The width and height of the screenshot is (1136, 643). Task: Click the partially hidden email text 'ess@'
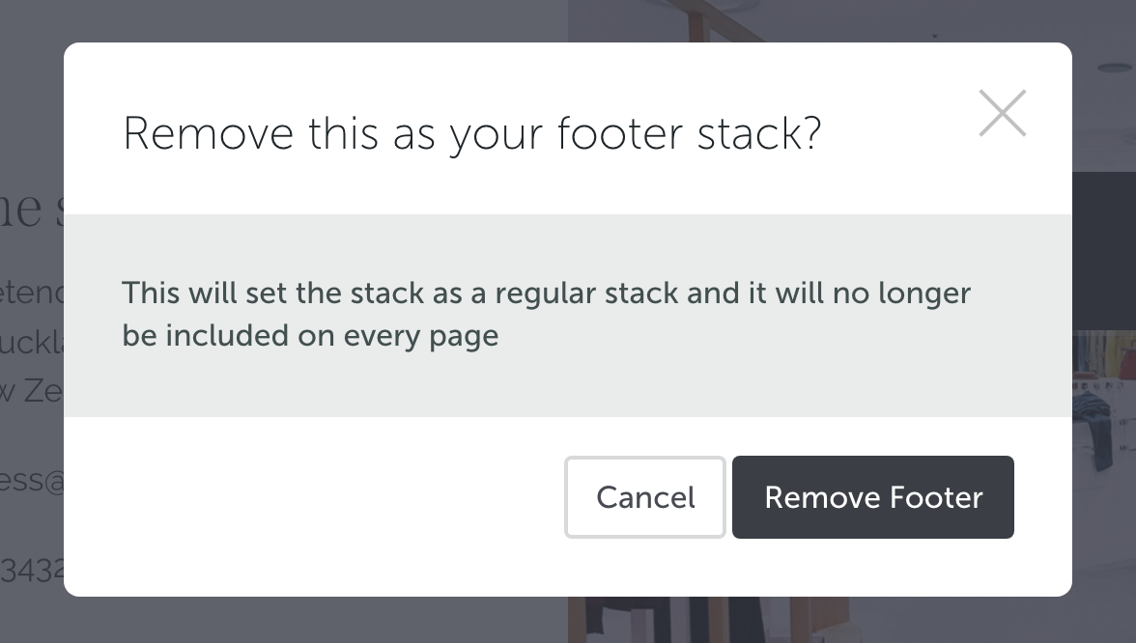32,480
